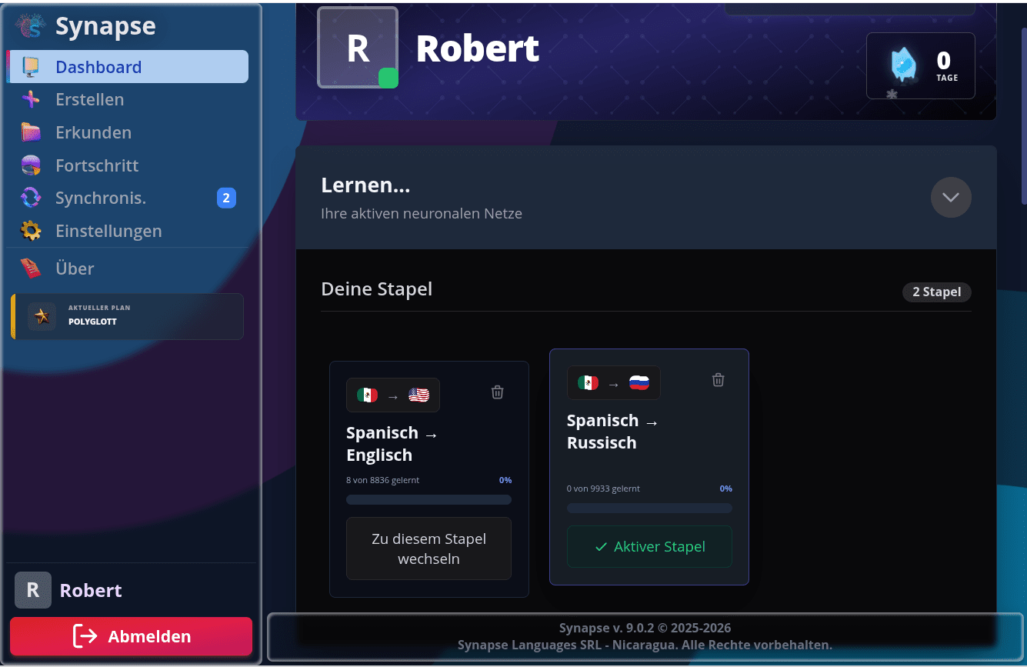
Task: Click the Polyglott plan star icon
Action: [x=42, y=316]
